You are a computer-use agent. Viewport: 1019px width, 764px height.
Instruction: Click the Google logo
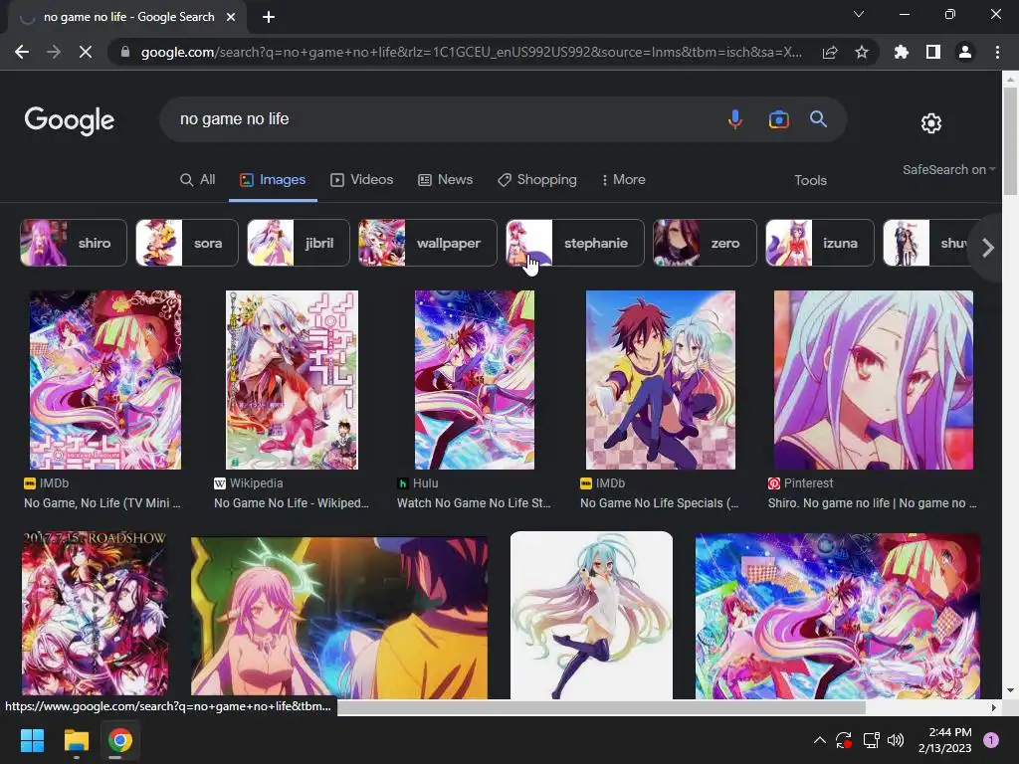pyautogui.click(x=70, y=120)
